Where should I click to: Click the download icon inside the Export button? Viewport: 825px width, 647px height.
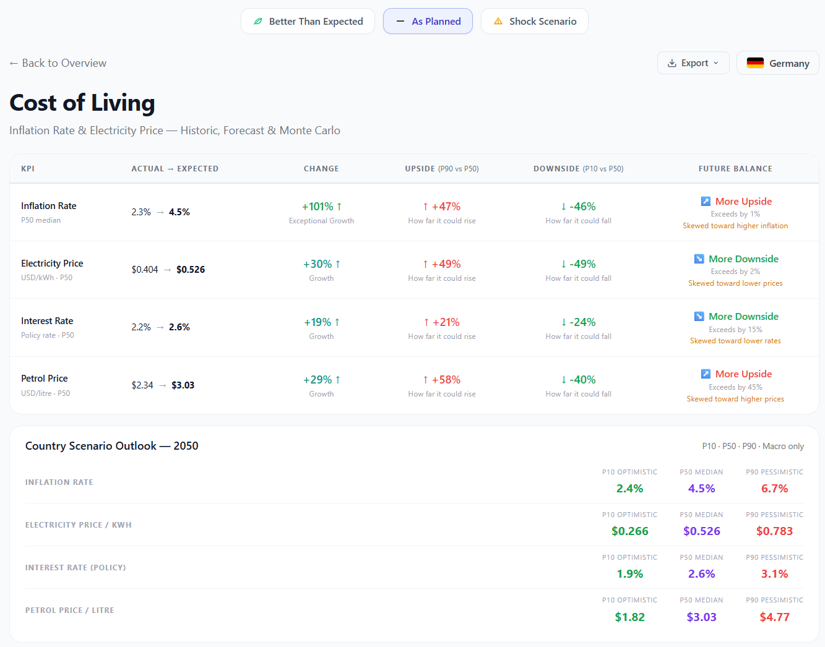click(x=672, y=62)
